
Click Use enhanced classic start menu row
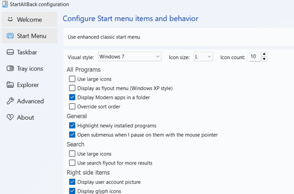point(179,37)
